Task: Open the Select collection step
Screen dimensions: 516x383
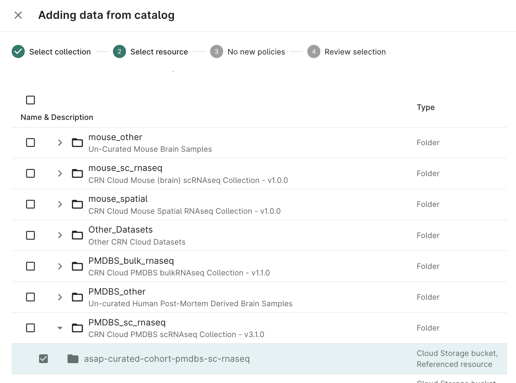Action: (x=60, y=51)
